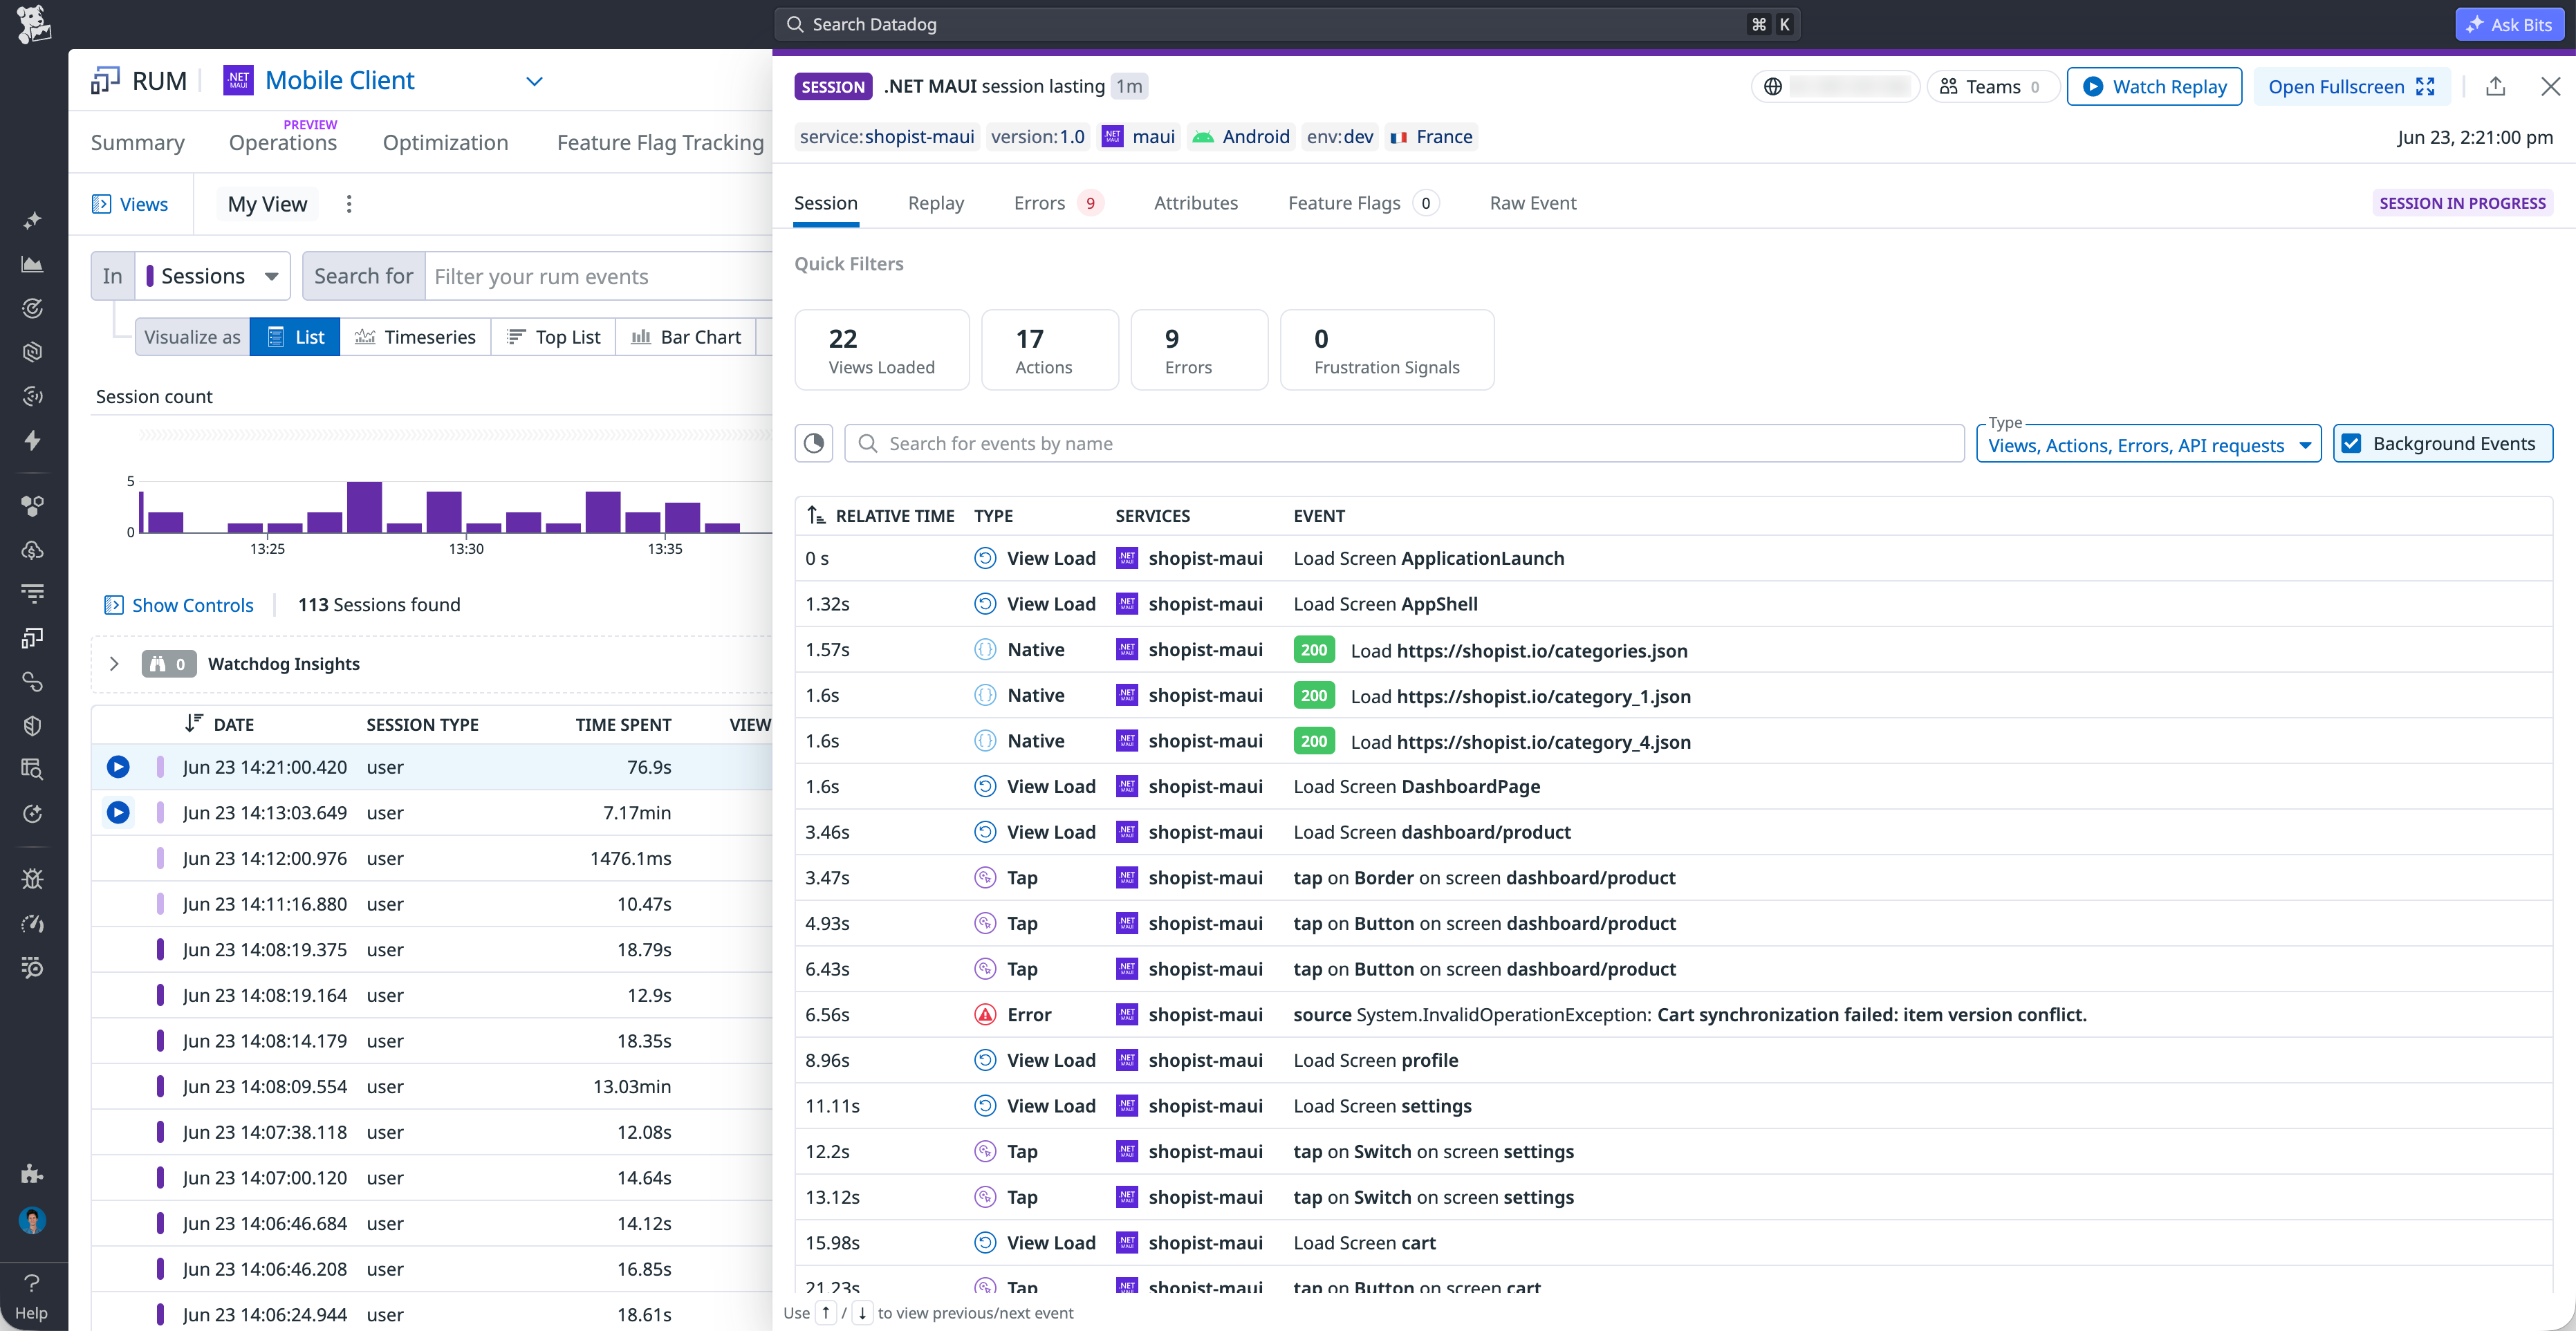Expand the Watchdog Insights section

(x=114, y=664)
